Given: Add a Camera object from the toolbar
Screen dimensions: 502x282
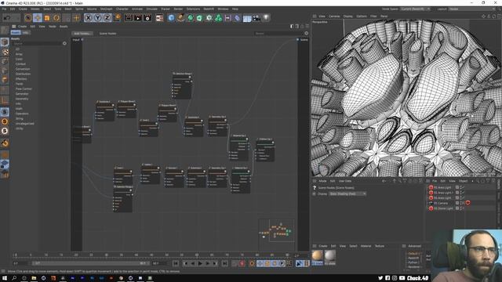Looking at the screenshot, I should coord(256,18).
